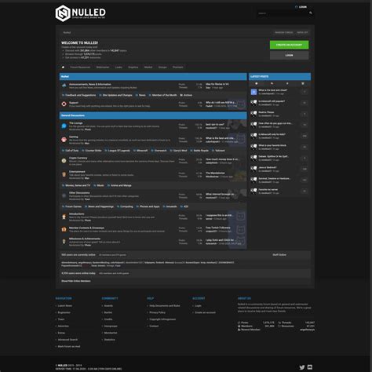Open the Forum Games subforum

coord(73,206)
